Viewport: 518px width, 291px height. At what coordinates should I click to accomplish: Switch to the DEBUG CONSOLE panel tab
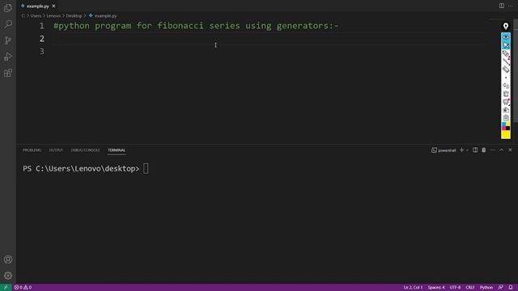pos(85,150)
